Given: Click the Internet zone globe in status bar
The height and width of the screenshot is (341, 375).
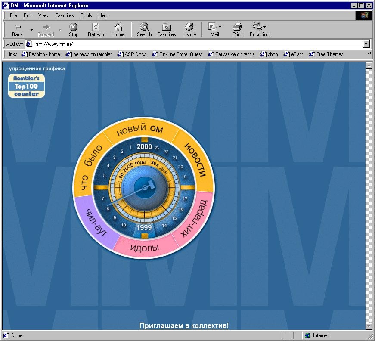Looking at the screenshot, I should click(x=308, y=335).
